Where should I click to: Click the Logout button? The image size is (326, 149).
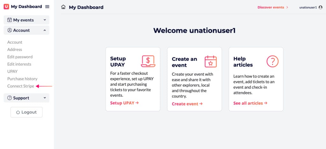pos(26,112)
